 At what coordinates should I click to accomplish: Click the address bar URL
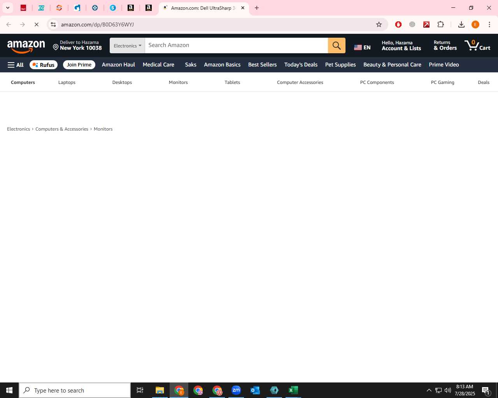coord(97,24)
